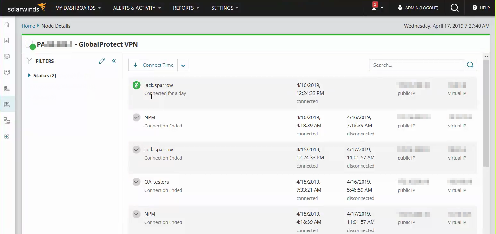This screenshot has width=496, height=234.
Task: Click the search button beside Search field
Action: coord(470,65)
